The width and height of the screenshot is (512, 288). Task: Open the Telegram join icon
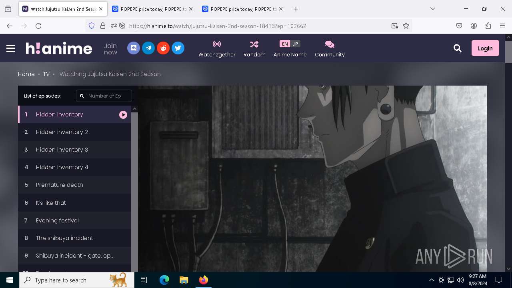pyautogui.click(x=148, y=48)
